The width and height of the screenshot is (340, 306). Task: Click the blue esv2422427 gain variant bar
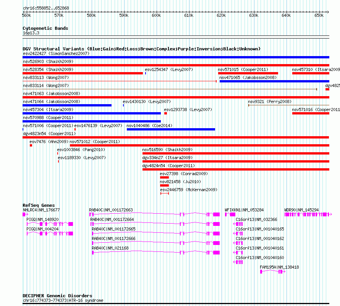[x=176, y=57]
